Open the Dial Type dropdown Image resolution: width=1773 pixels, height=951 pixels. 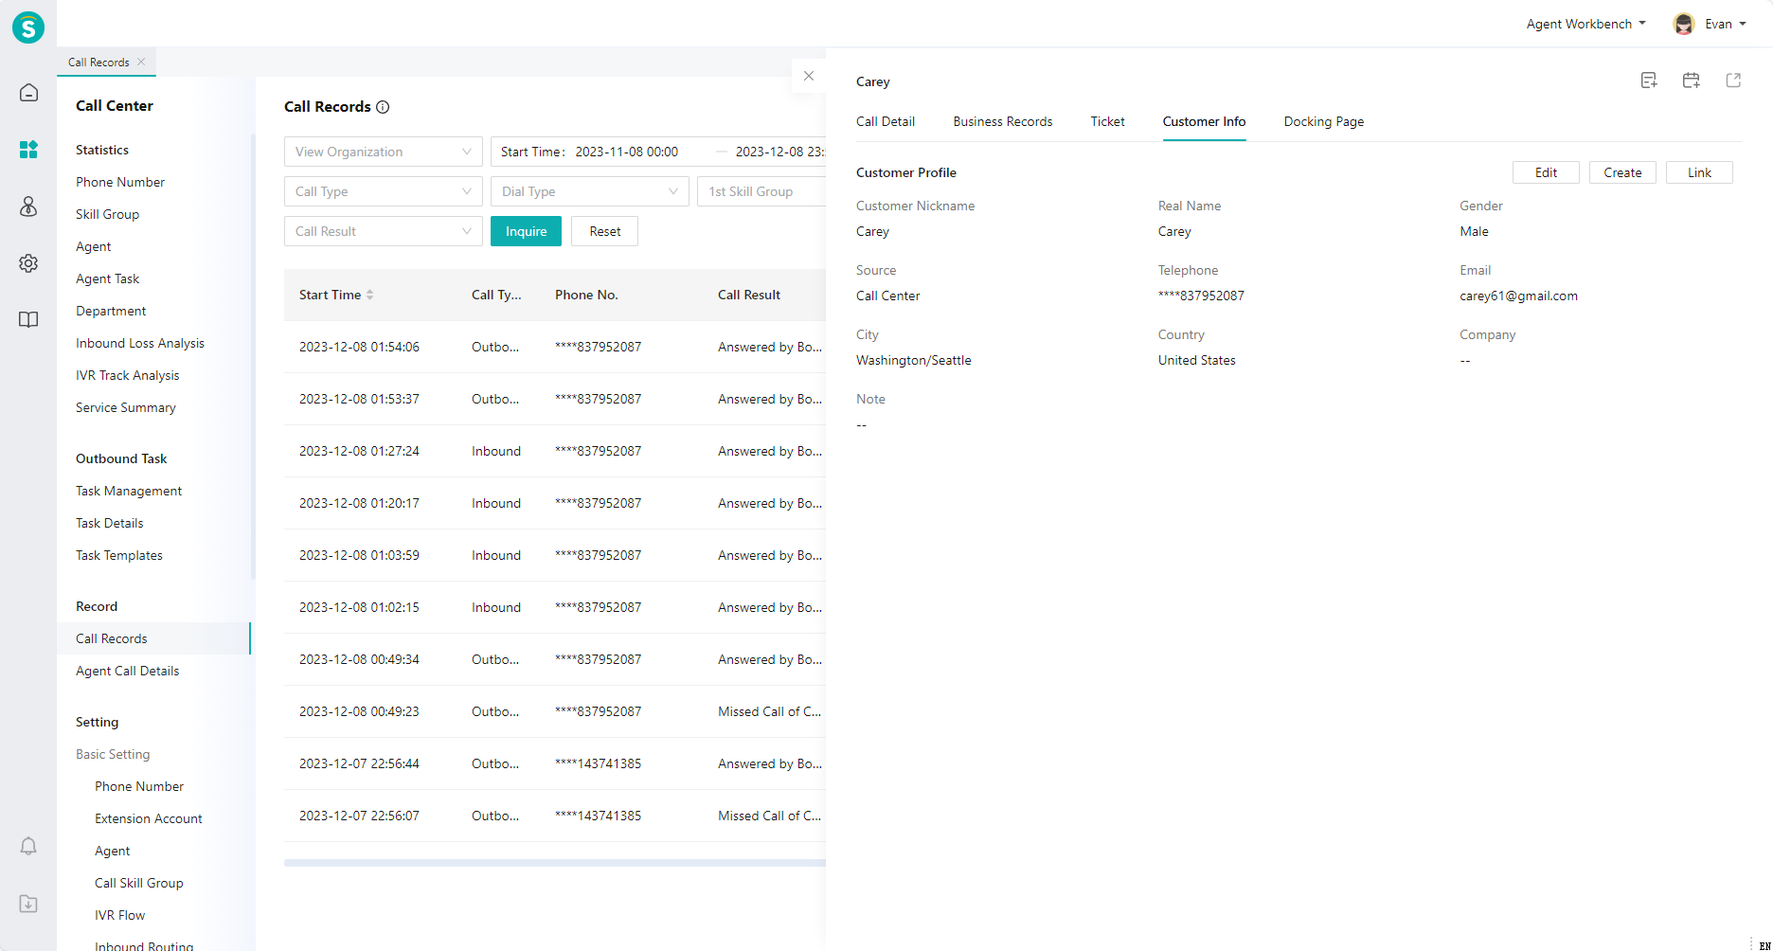[x=590, y=191]
